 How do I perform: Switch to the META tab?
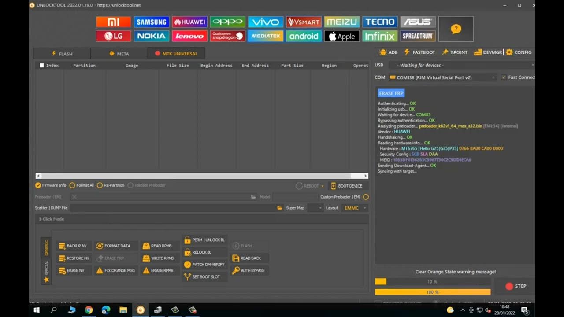[119, 54]
